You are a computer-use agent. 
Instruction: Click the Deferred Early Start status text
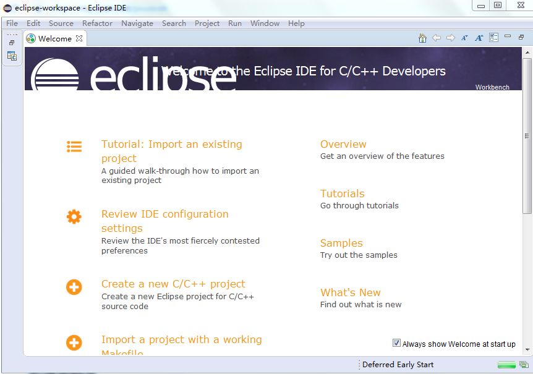(x=398, y=365)
